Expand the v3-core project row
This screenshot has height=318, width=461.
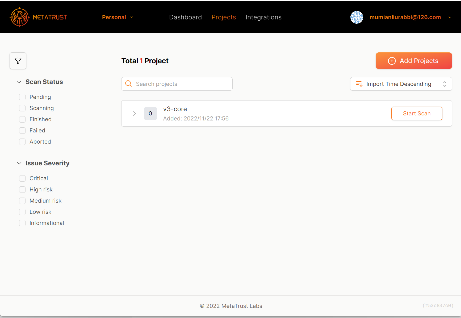135,114
